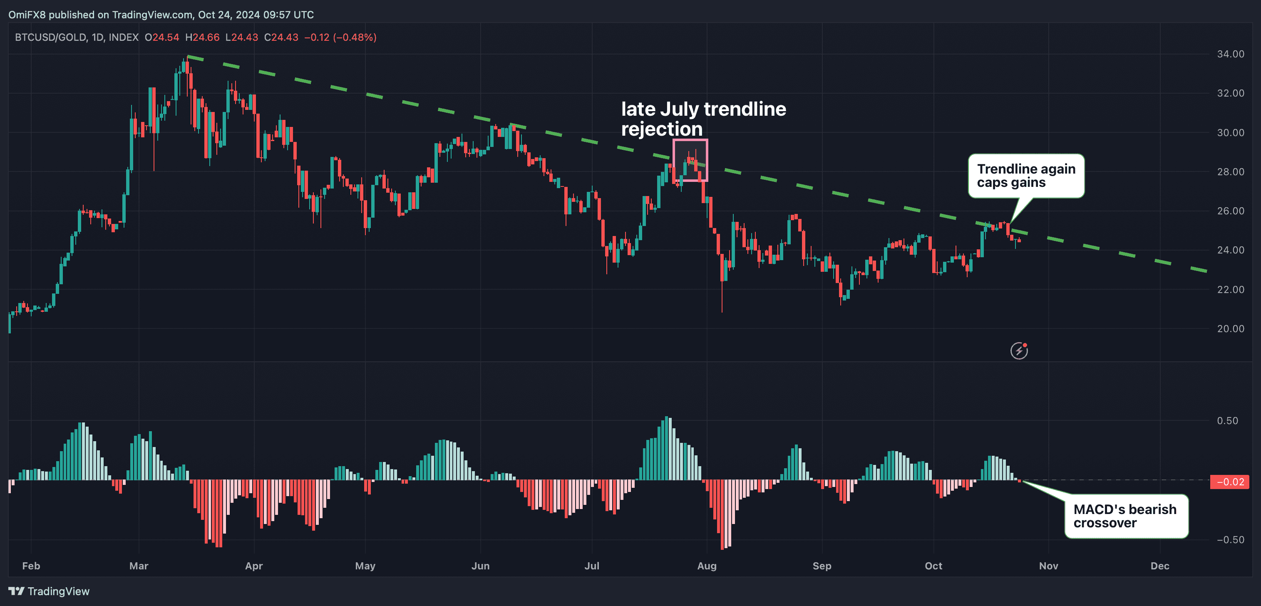Click the Dec label on time axis
1261x606 pixels.
1160,566
